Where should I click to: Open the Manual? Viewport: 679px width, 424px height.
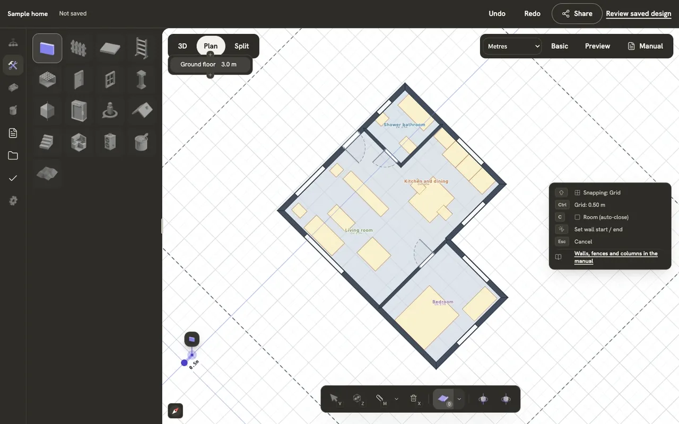click(645, 46)
